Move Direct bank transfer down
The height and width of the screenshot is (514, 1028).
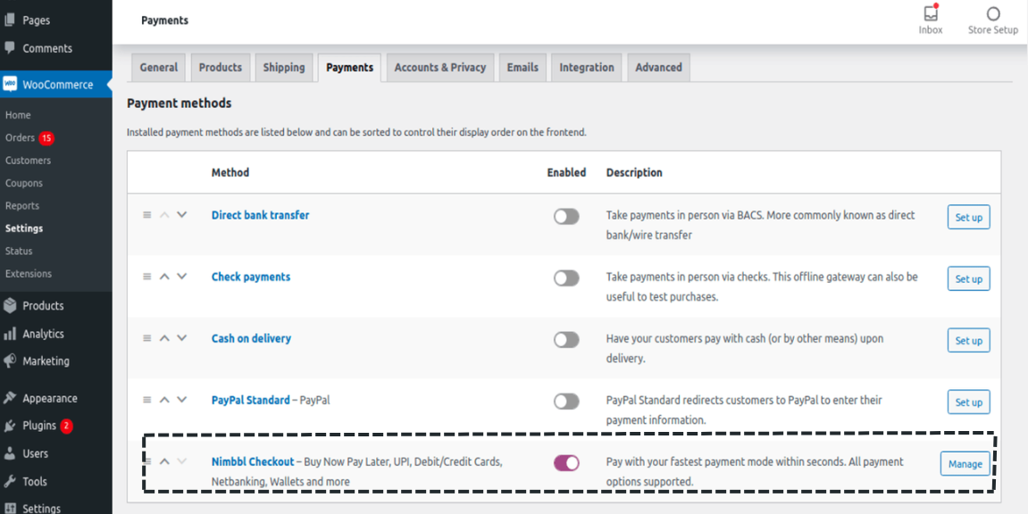click(x=182, y=215)
